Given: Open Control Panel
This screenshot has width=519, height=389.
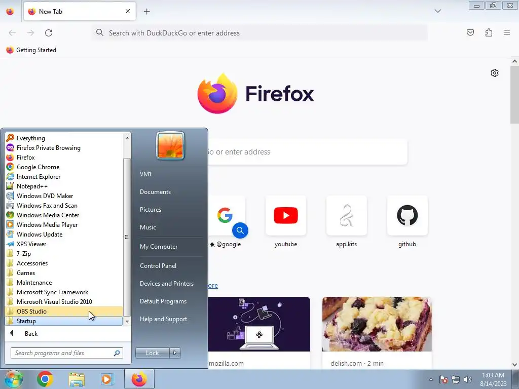Looking at the screenshot, I should coord(158,265).
